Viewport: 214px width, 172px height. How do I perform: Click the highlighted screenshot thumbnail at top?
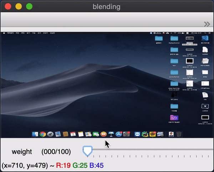[190, 38]
